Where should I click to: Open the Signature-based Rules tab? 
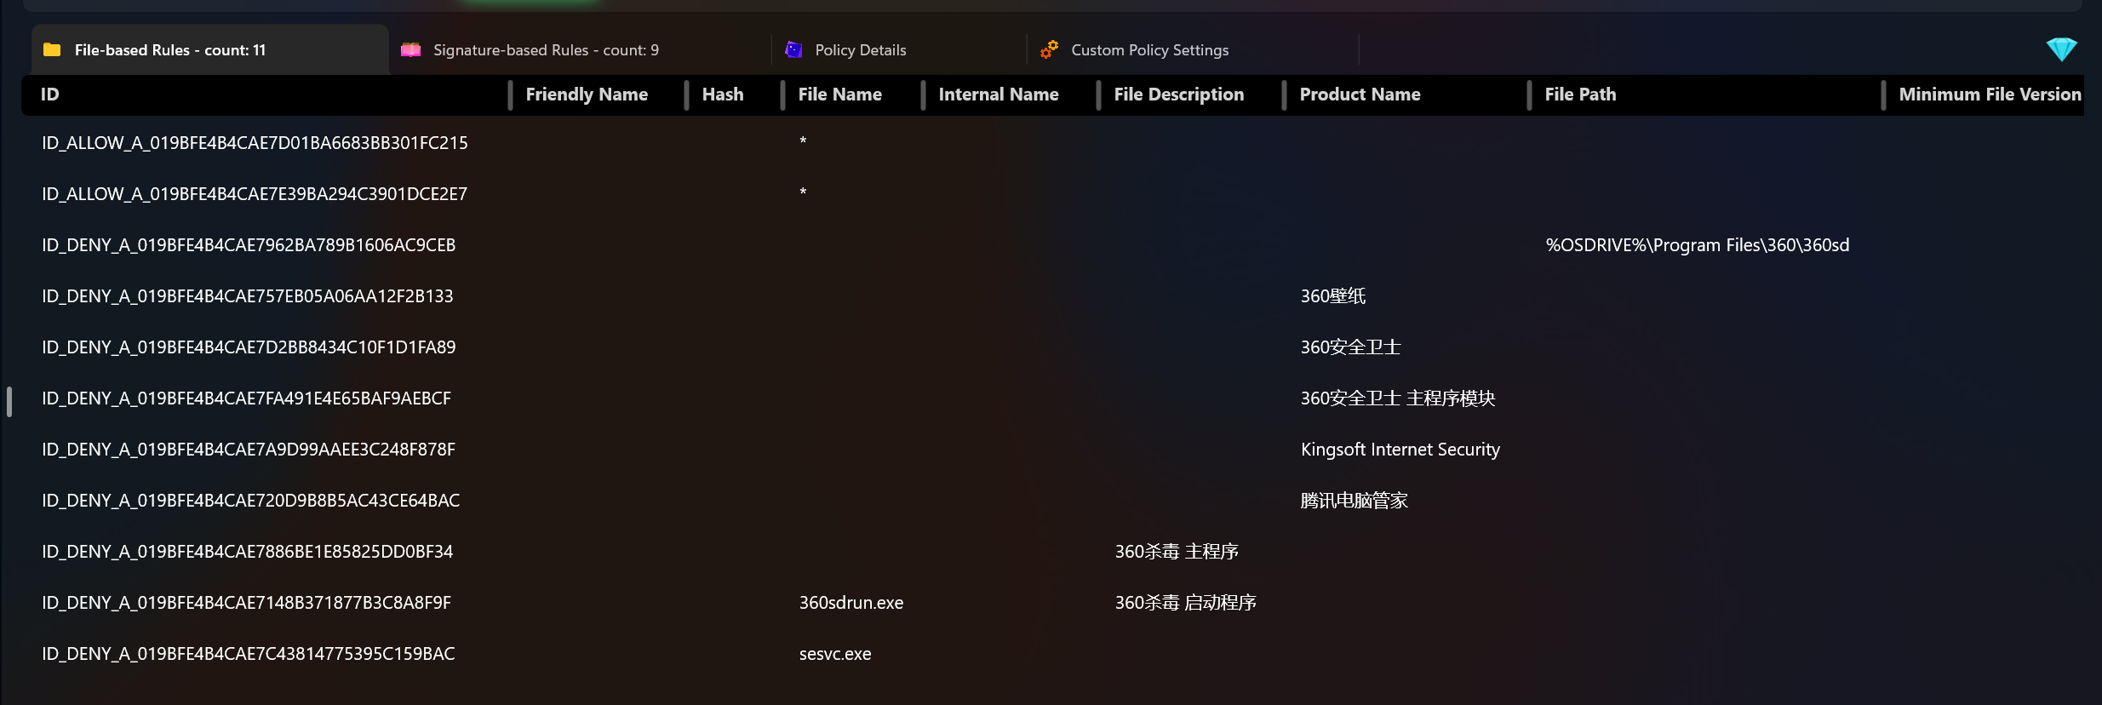546,50
